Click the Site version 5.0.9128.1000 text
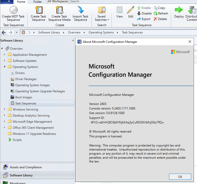This screenshot has height=184, width=197. pos(107,113)
